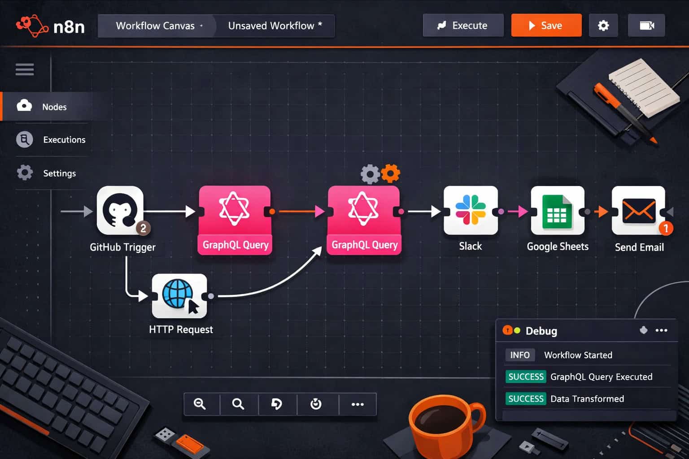Viewport: 689px width, 459px height.
Task: Select the Google Sheets node
Action: pyautogui.click(x=558, y=210)
